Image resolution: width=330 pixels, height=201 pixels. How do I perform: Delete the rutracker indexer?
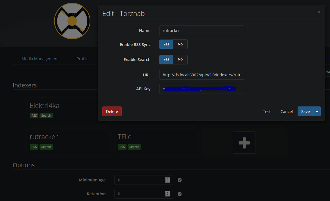(x=112, y=112)
